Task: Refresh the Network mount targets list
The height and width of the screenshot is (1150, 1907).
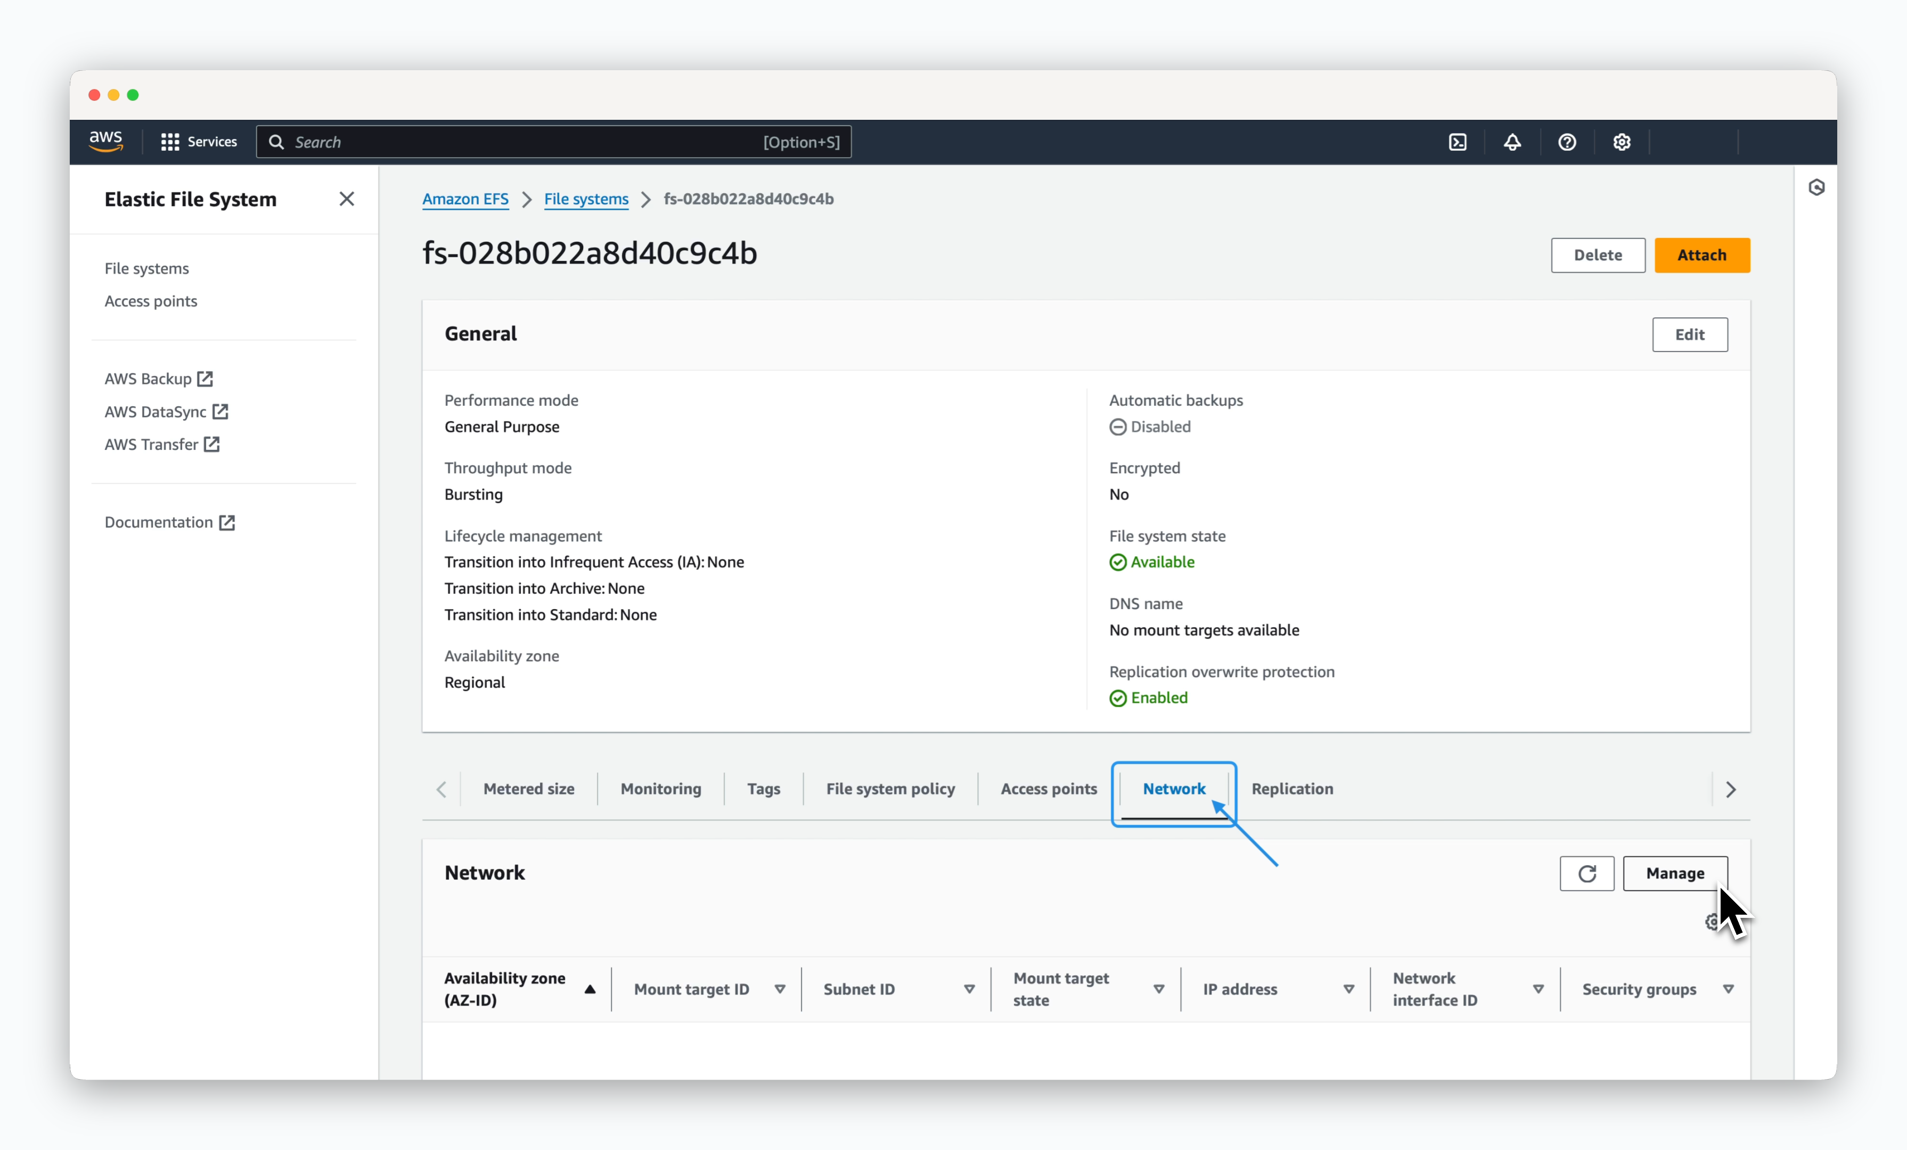Action: pyautogui.click(x=1586, y=873)
